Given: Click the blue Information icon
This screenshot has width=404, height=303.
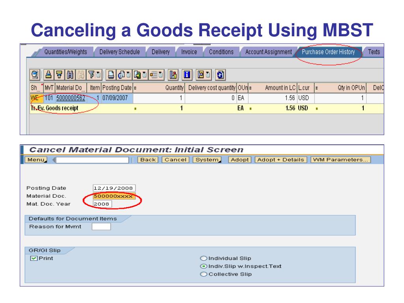Looking at the screenshot, I should 187,75.
